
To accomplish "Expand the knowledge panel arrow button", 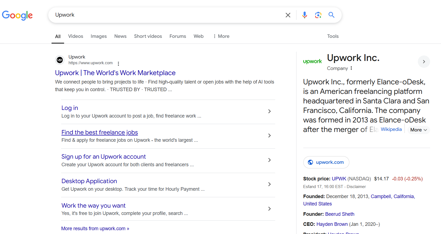I will pyautogui.click(x=424, y=62).
